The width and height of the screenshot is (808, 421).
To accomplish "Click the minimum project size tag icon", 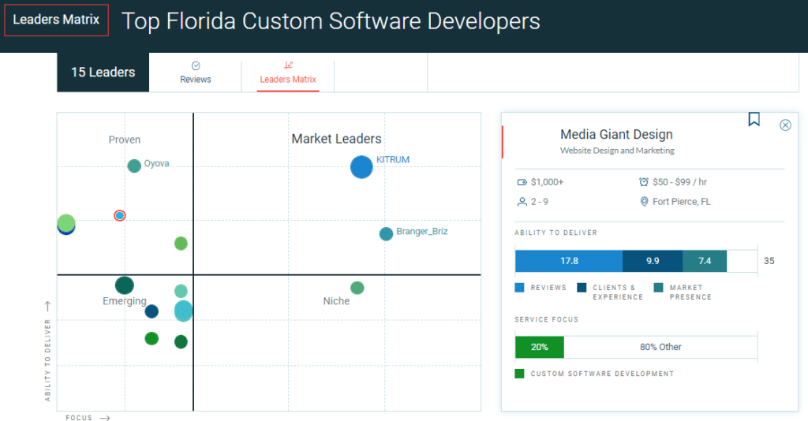I will [x=522, y=182].
